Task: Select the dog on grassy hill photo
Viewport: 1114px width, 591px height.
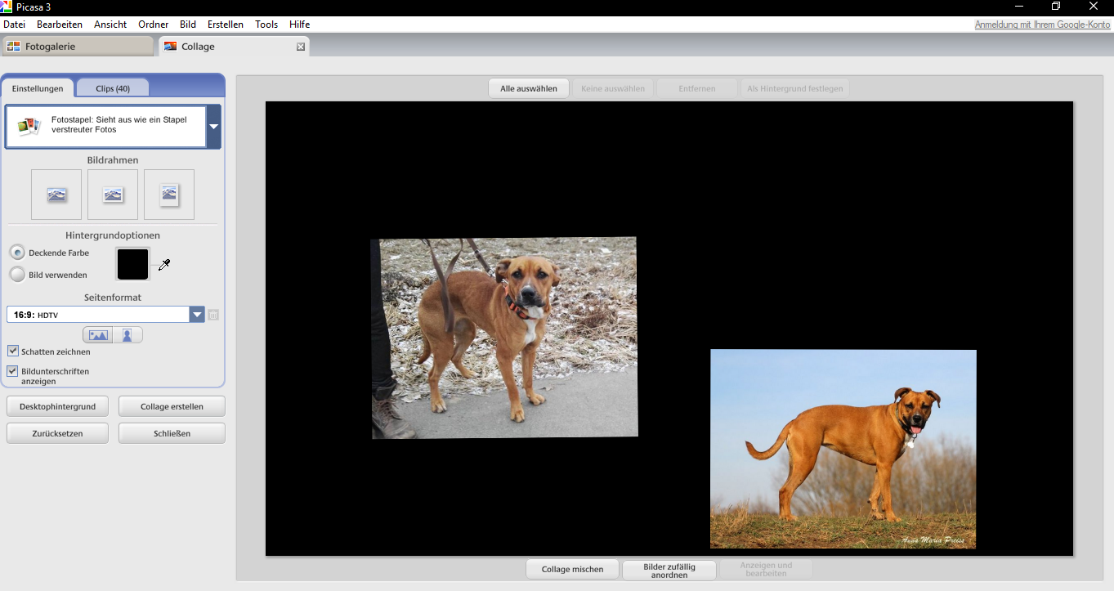Action: (843, 449)
